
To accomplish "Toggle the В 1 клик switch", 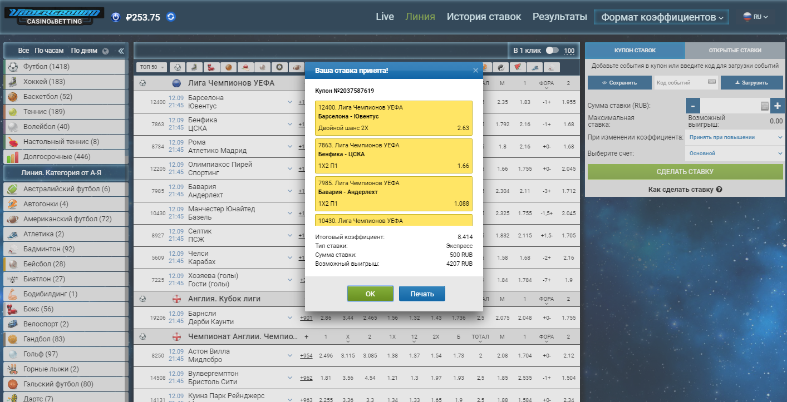I will [x=552, y=51].
